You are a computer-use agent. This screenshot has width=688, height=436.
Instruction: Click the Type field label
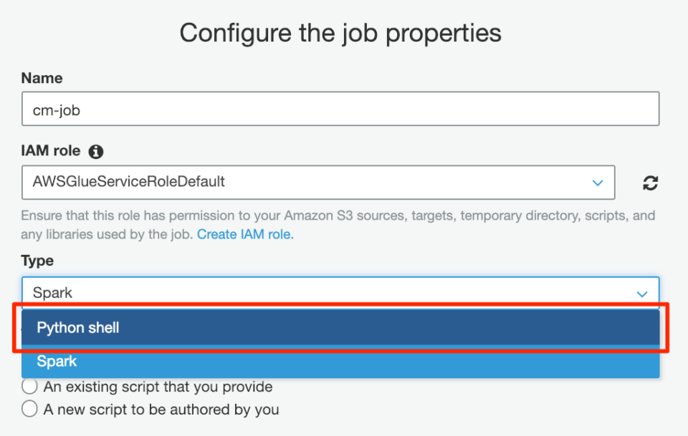(x=37, y=261)
